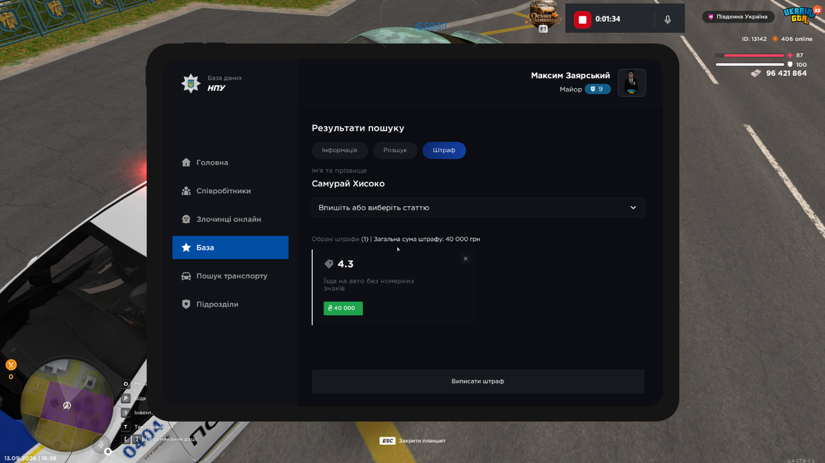Image resolution: width=825 pixels, height=463 pixels.
Task: Switch to the Інформація tab
Action: [x=340, y=150]
